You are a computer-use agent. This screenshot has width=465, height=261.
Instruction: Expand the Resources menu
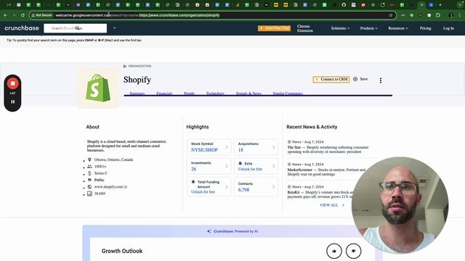coord(398,28)
